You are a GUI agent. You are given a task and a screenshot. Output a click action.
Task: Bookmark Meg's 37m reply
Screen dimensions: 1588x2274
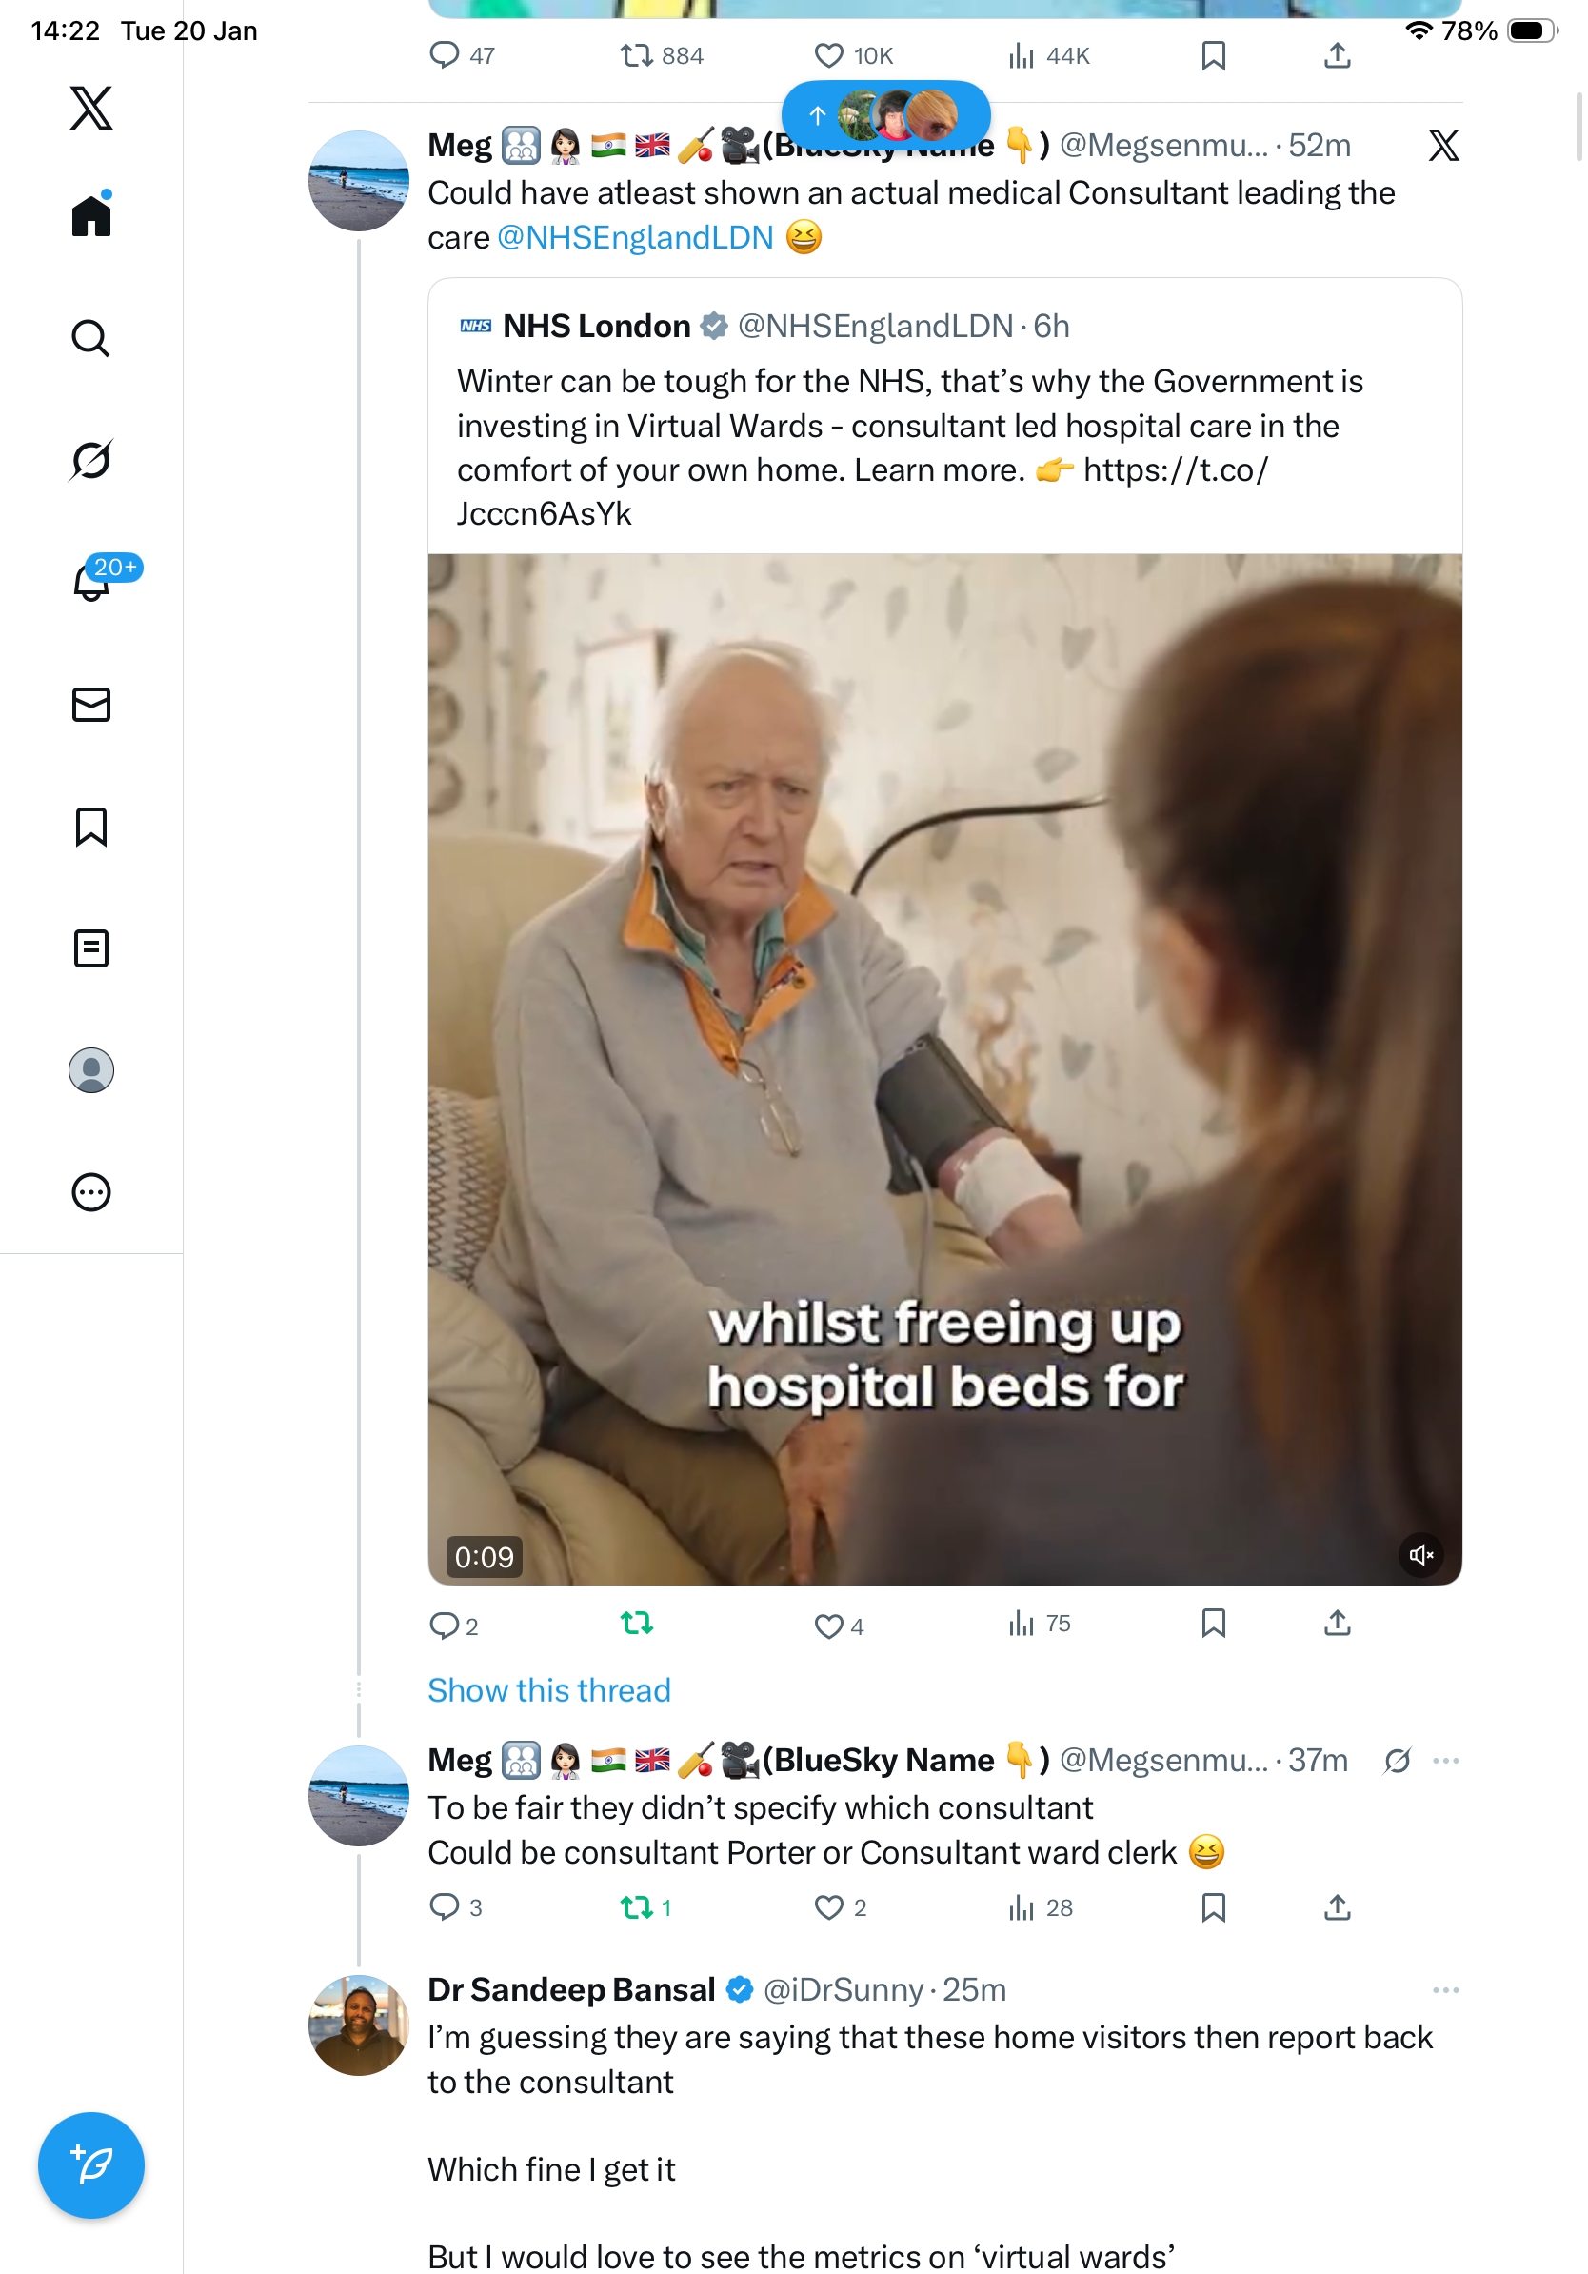(x=1213, y=1906)
